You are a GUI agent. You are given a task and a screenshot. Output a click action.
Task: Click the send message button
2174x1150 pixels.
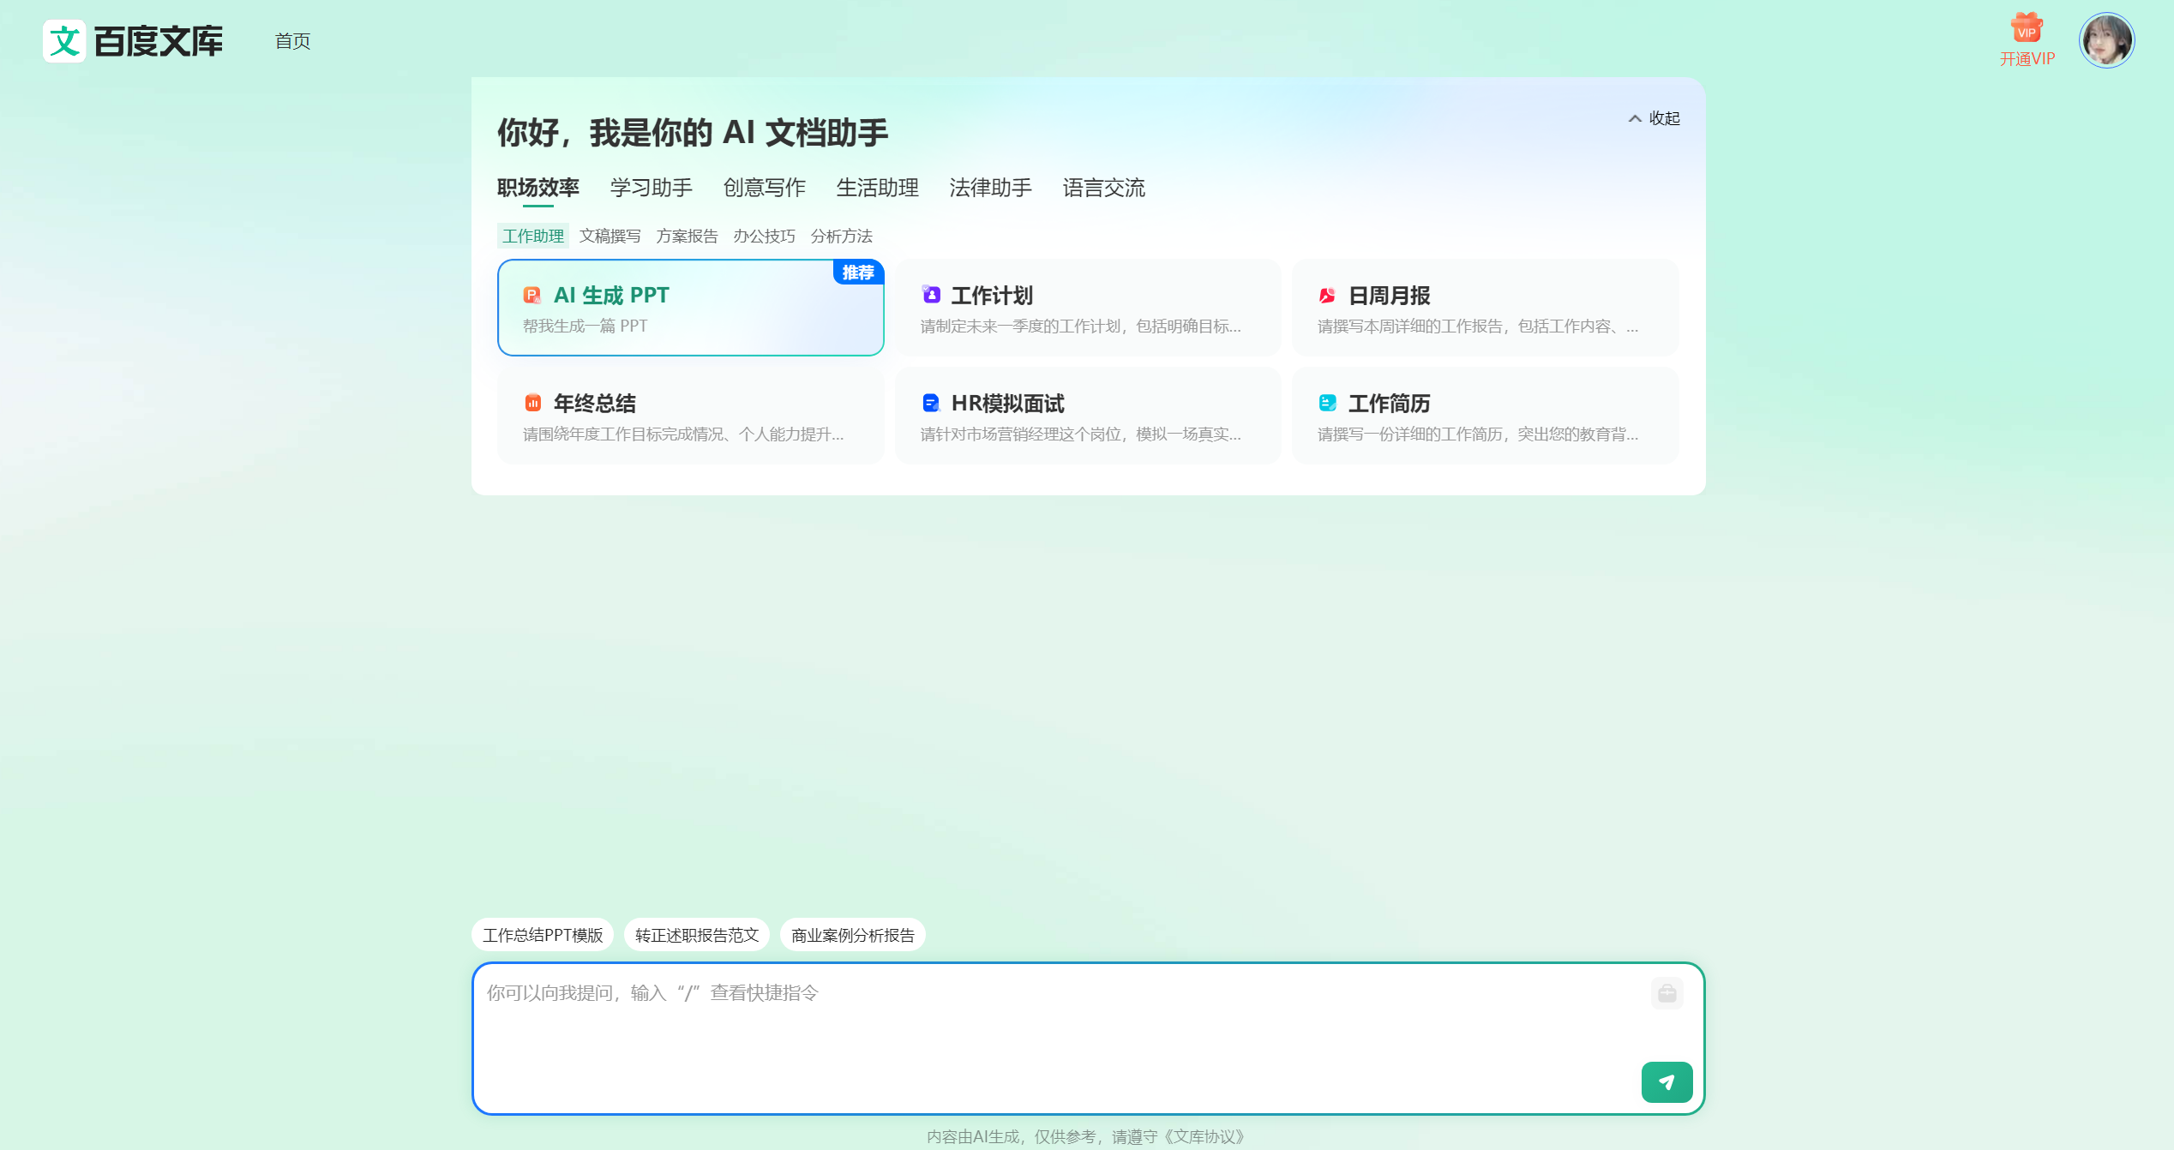tap(1667, 1082)
